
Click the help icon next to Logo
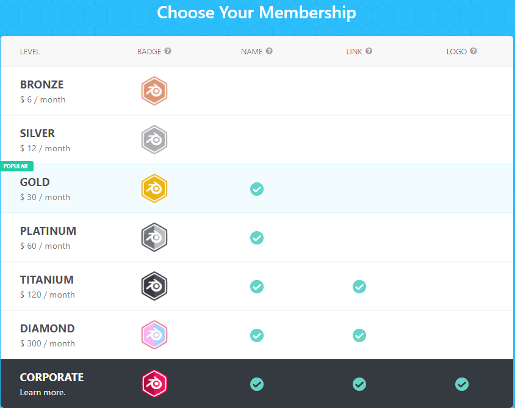(x=474, y=51)
